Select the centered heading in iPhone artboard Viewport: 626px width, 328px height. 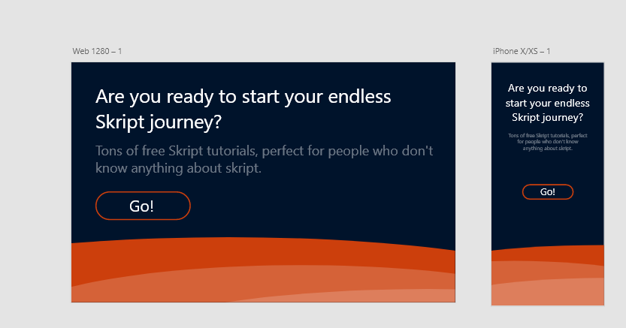click(x=547, y=103)
